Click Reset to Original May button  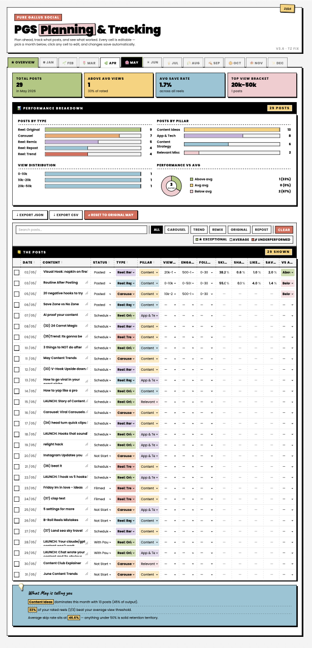point(111,215)
